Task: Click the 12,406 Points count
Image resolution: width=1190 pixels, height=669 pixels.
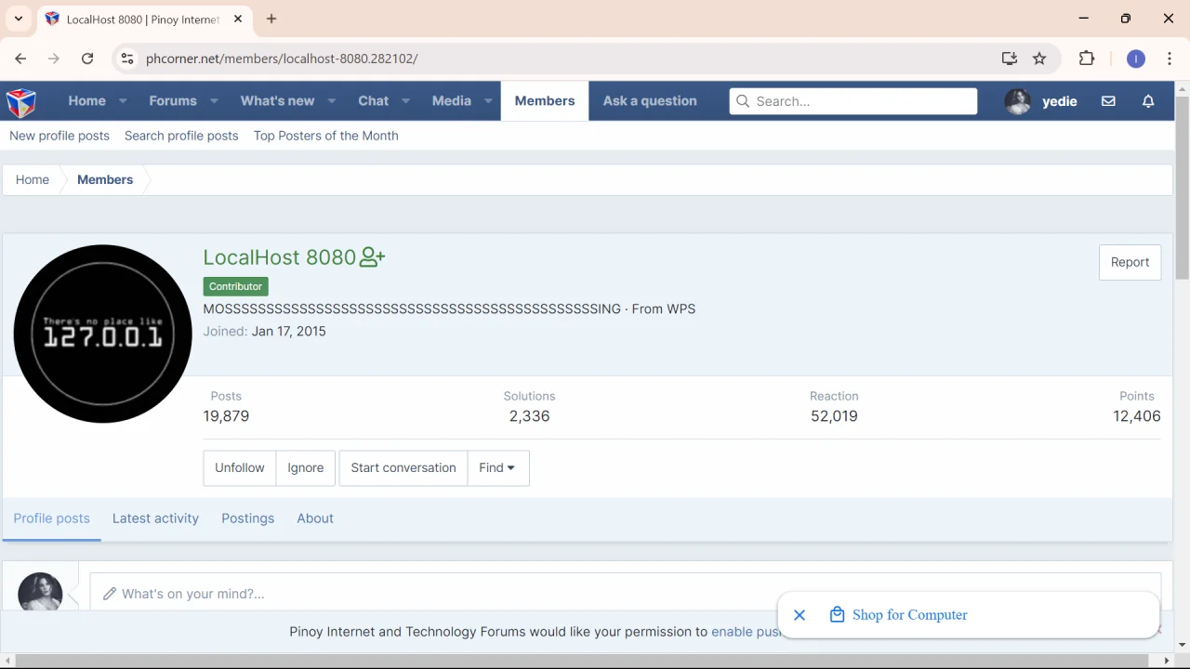Action: (x=1137, y=416)
